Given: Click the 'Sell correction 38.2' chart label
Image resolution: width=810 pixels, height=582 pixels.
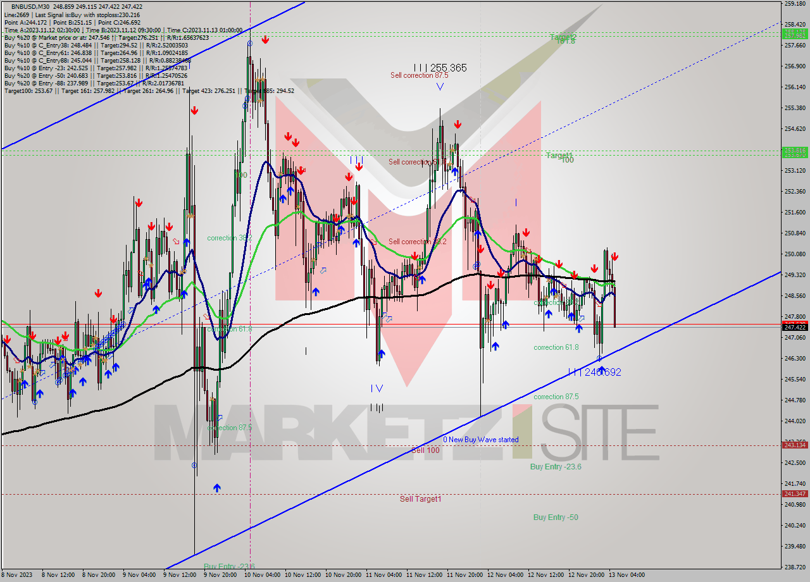Looking at the screenshot, I should point(418,242).
